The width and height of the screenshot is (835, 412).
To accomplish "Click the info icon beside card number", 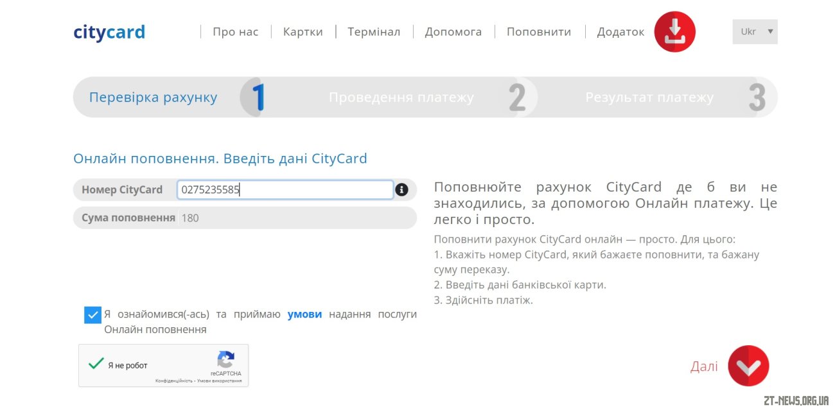I will pos(402,190).
